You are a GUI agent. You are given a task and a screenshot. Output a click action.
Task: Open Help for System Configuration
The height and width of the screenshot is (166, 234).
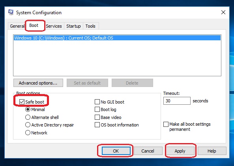coord(212,151)
